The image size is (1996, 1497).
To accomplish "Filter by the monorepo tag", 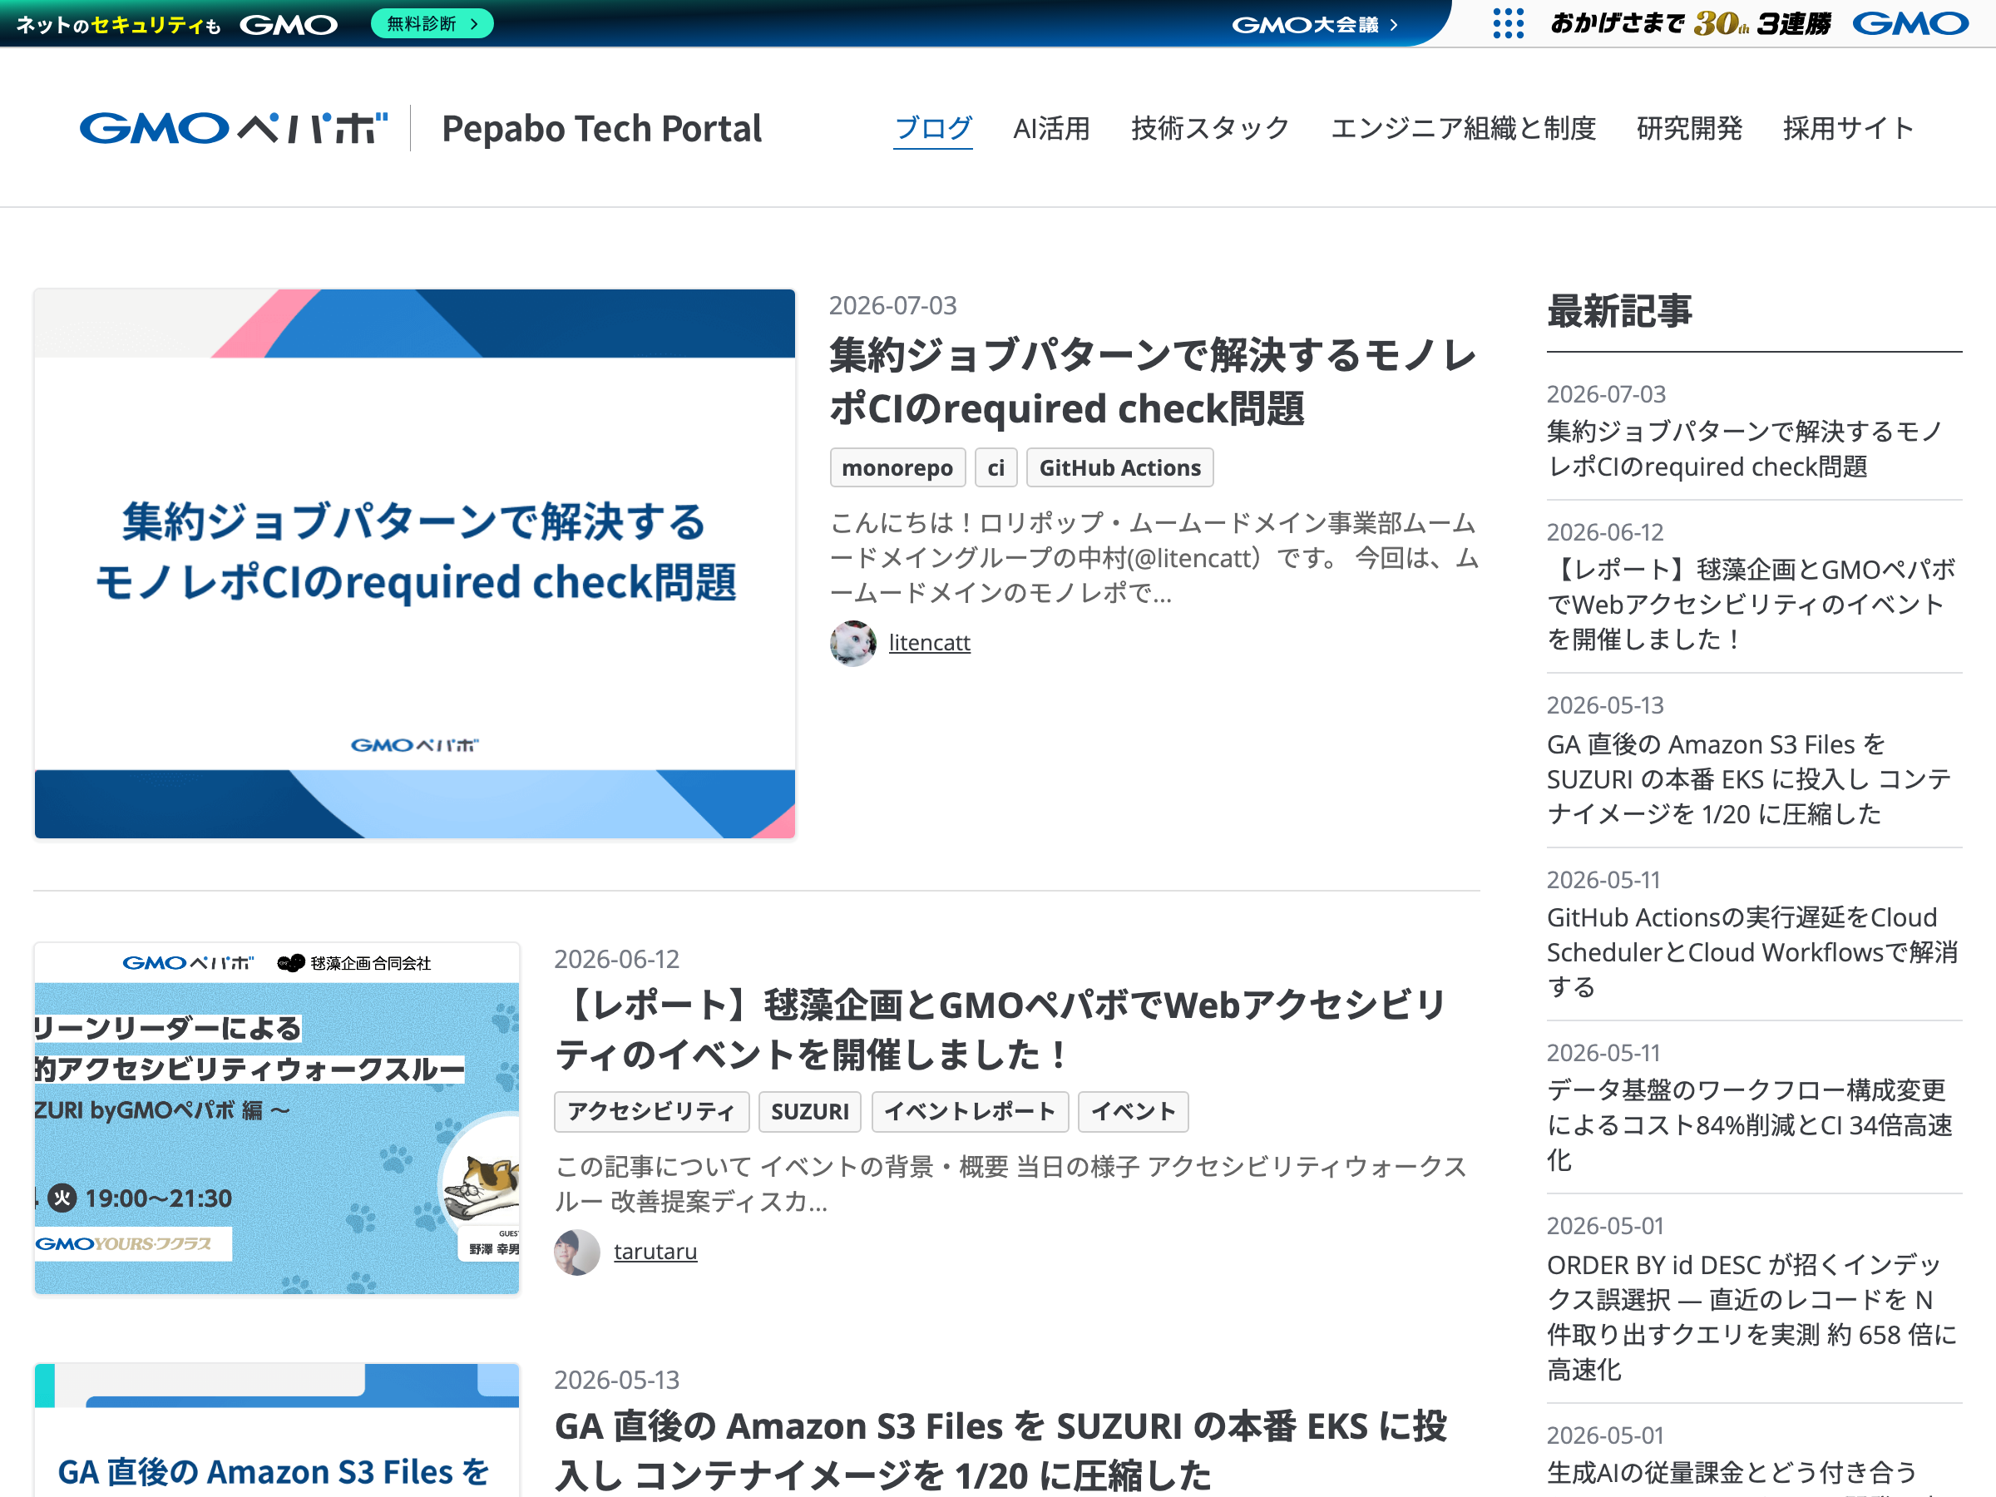I will coord(898,467).
